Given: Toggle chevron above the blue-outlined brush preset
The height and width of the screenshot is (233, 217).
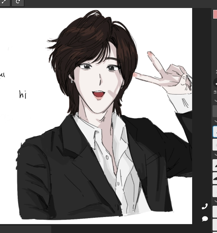Looking at the screenshot, I should [x=216, y=121].
